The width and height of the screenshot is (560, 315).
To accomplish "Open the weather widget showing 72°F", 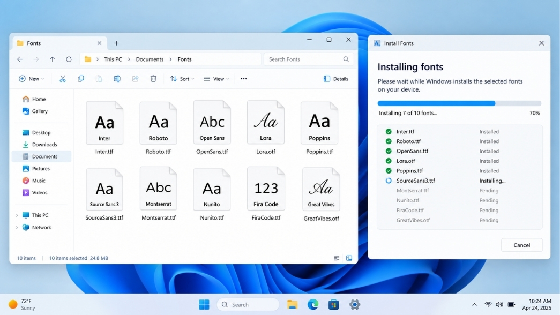I will [x=22, y=305].
